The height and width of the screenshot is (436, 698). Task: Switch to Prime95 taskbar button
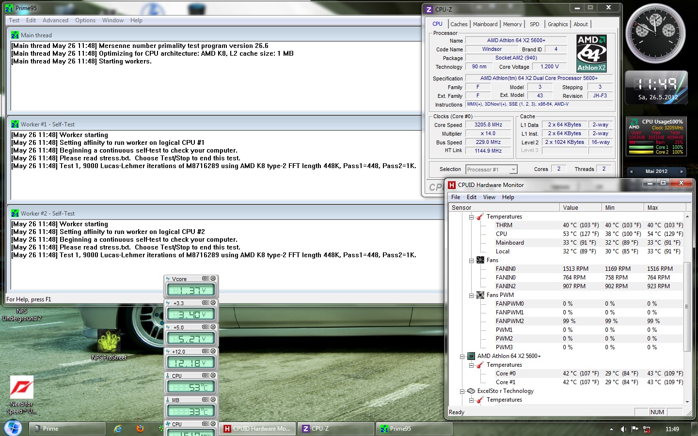[414, 429]
